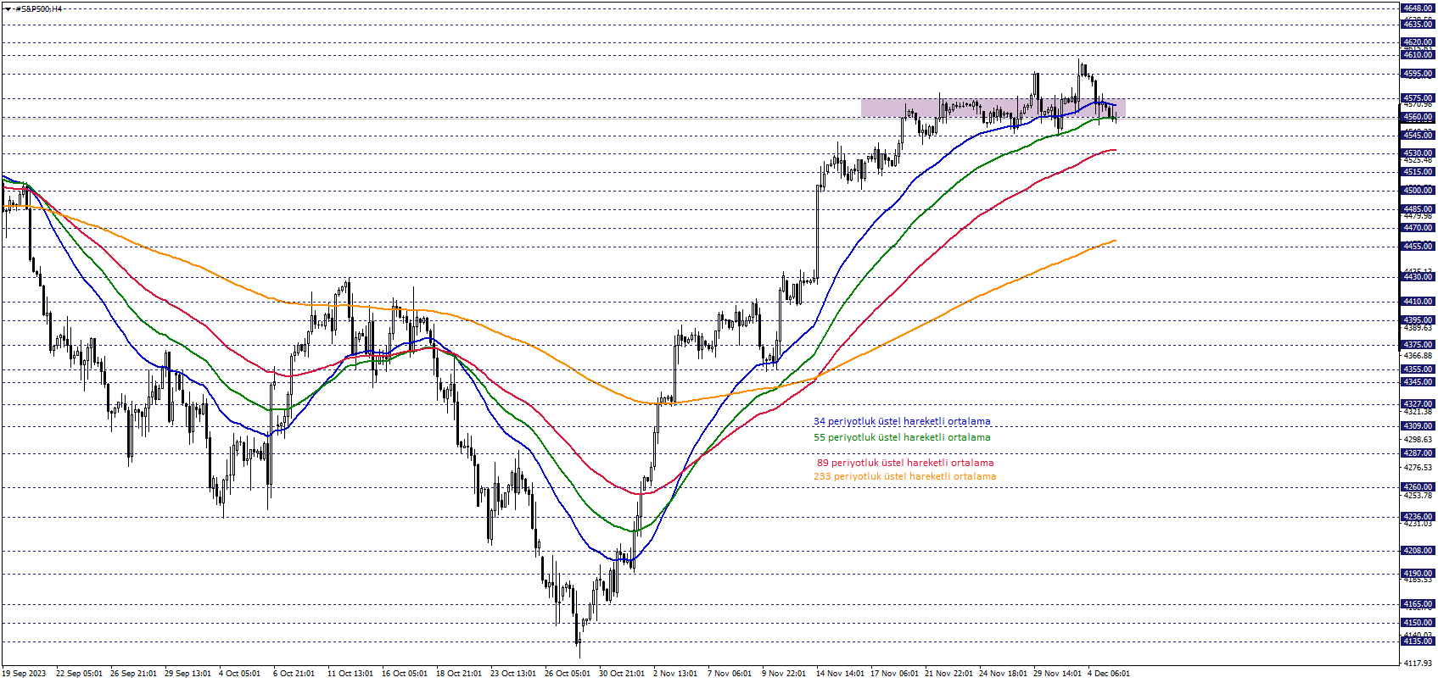
Task: Click the 4648.00 price level label
Action: coord(1418,8)
